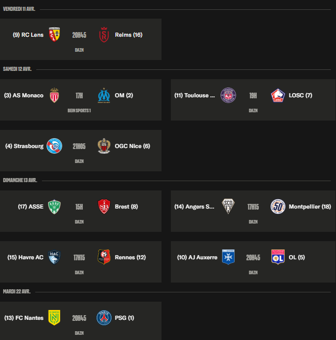Viewport: 336px width, 340px height.
Task: Click the Montpellier 50 anniversary logo
Action: coord(278,206)
